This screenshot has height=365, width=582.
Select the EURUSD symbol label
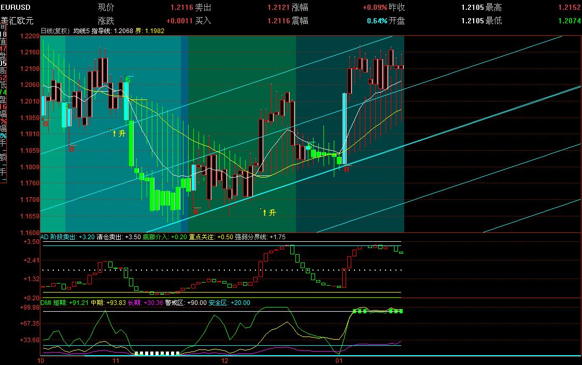(16, 7)
